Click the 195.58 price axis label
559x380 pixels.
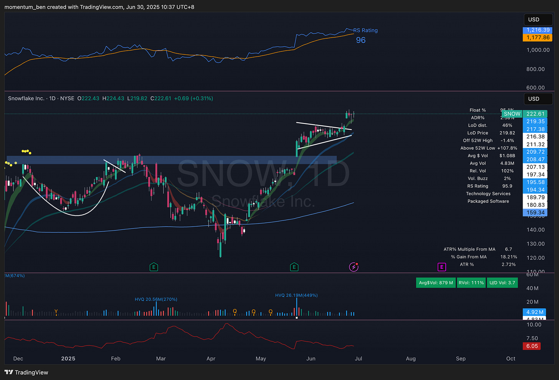tap(535, 182)
